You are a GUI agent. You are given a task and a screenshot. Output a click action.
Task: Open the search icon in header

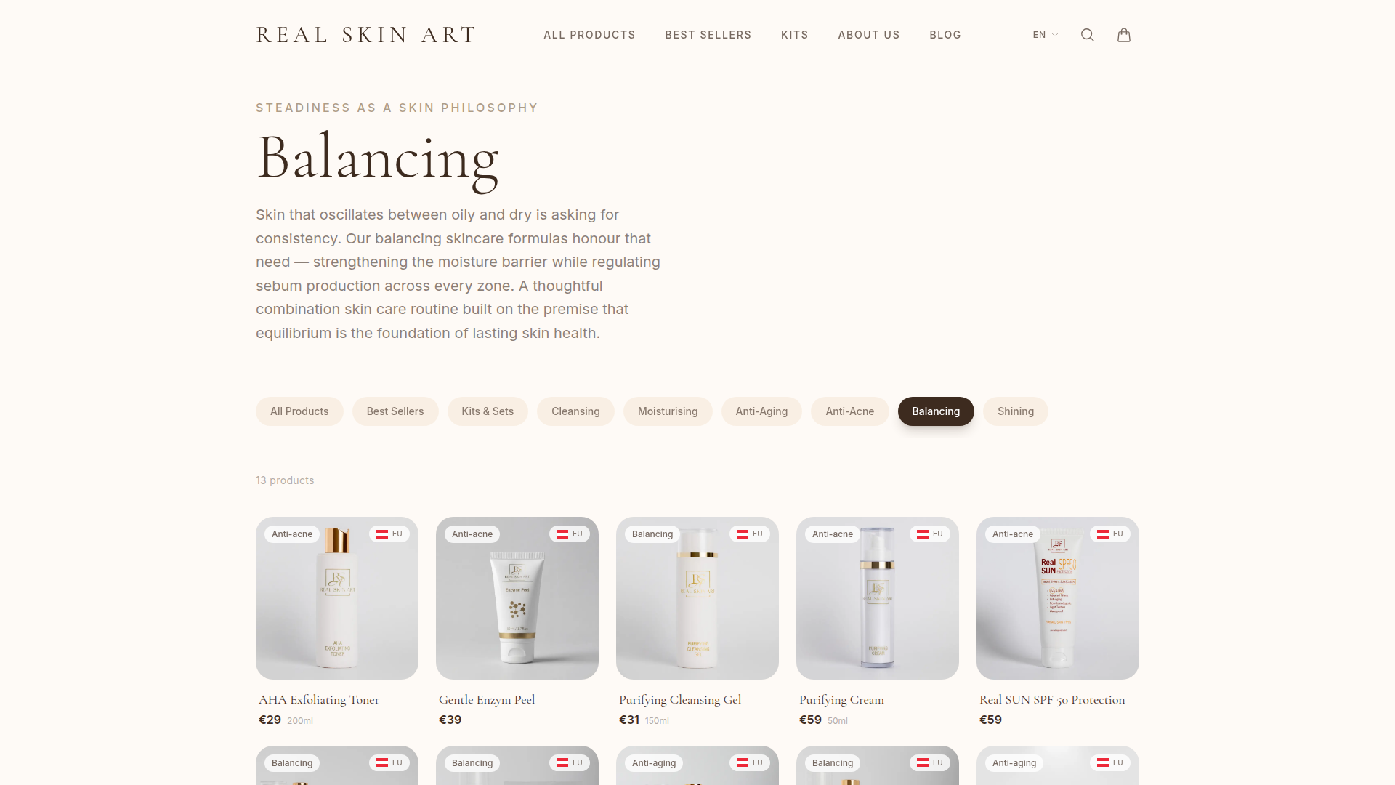pos(1088,35)
